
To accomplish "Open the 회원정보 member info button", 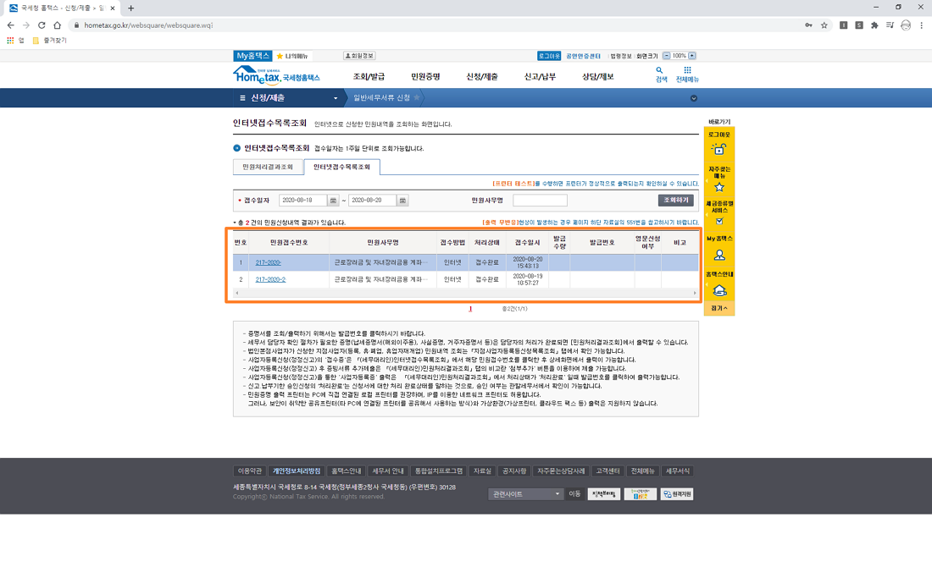I will point(359,56).
